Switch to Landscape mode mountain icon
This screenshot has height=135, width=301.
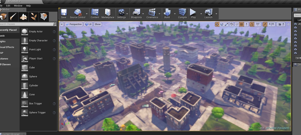[23, 17]
